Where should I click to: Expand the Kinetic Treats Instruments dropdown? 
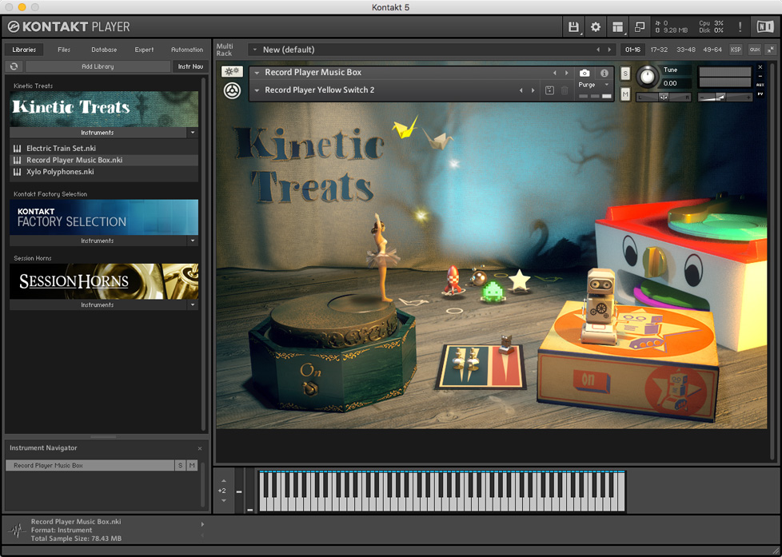click(x=192, y=133)
